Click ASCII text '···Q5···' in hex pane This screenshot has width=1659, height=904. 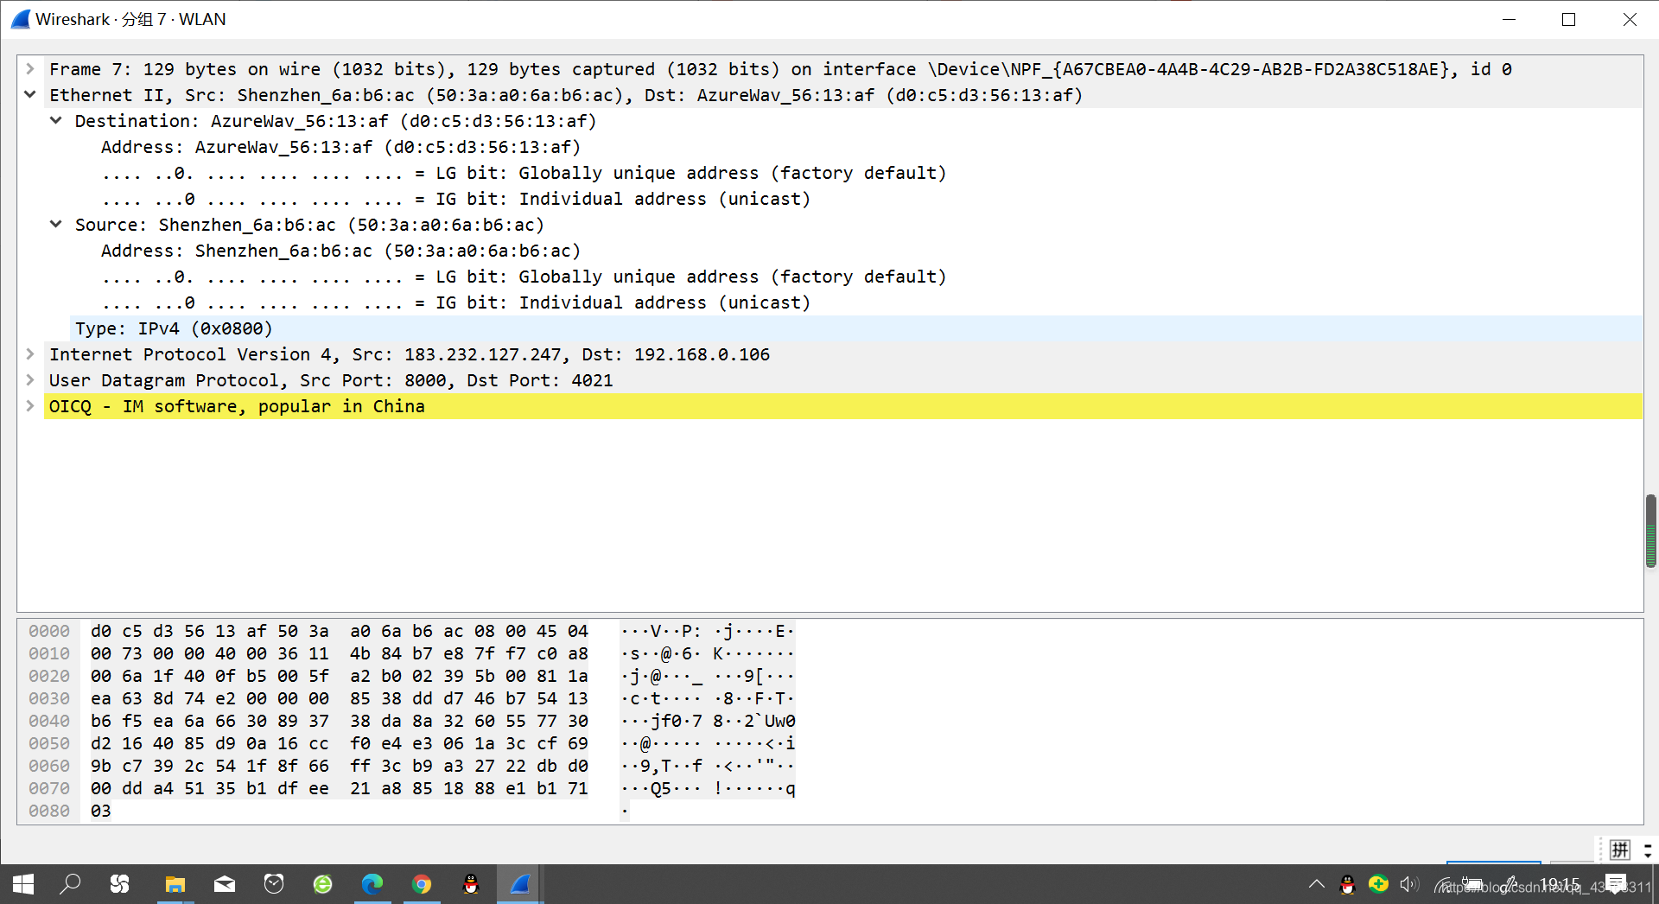click(x=662, y=788)
